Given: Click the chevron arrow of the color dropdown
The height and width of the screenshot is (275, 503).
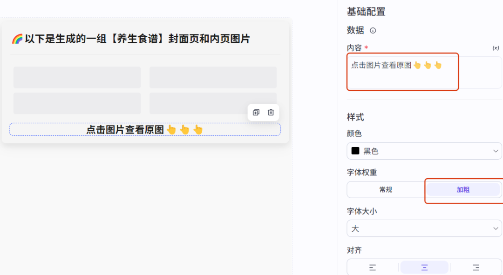Looking at the screenshot, I should click(496, 151).
